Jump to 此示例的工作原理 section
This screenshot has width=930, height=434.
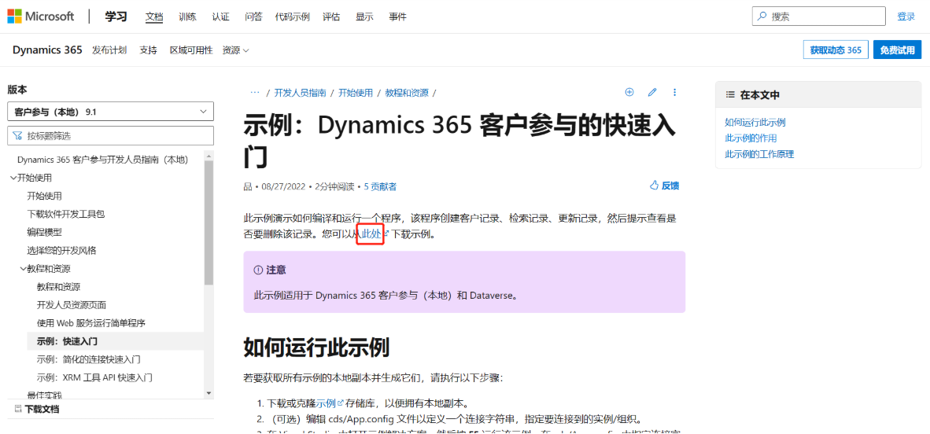759,154
